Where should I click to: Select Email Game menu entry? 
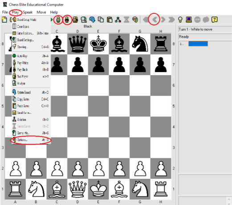pyautogui.click(x=31, y=113)
